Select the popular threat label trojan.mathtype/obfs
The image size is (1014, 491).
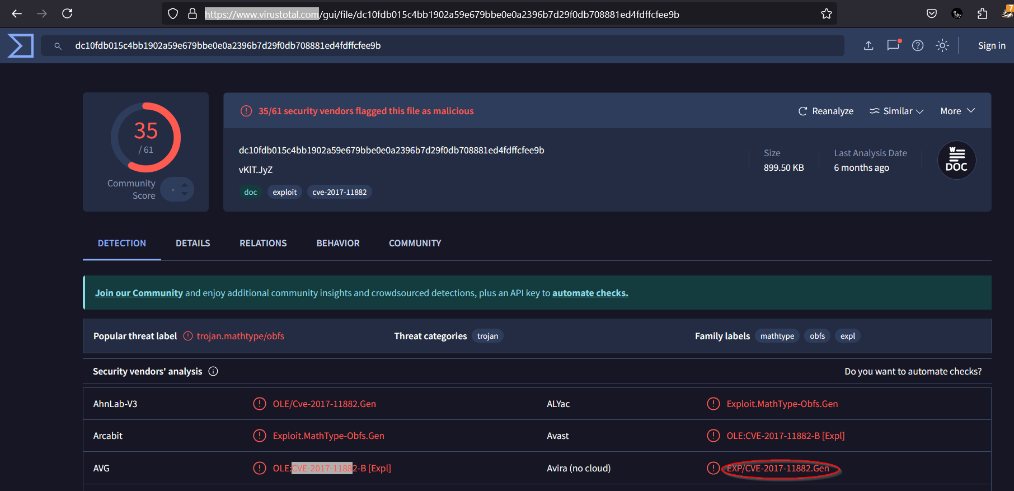coord(241,336)
